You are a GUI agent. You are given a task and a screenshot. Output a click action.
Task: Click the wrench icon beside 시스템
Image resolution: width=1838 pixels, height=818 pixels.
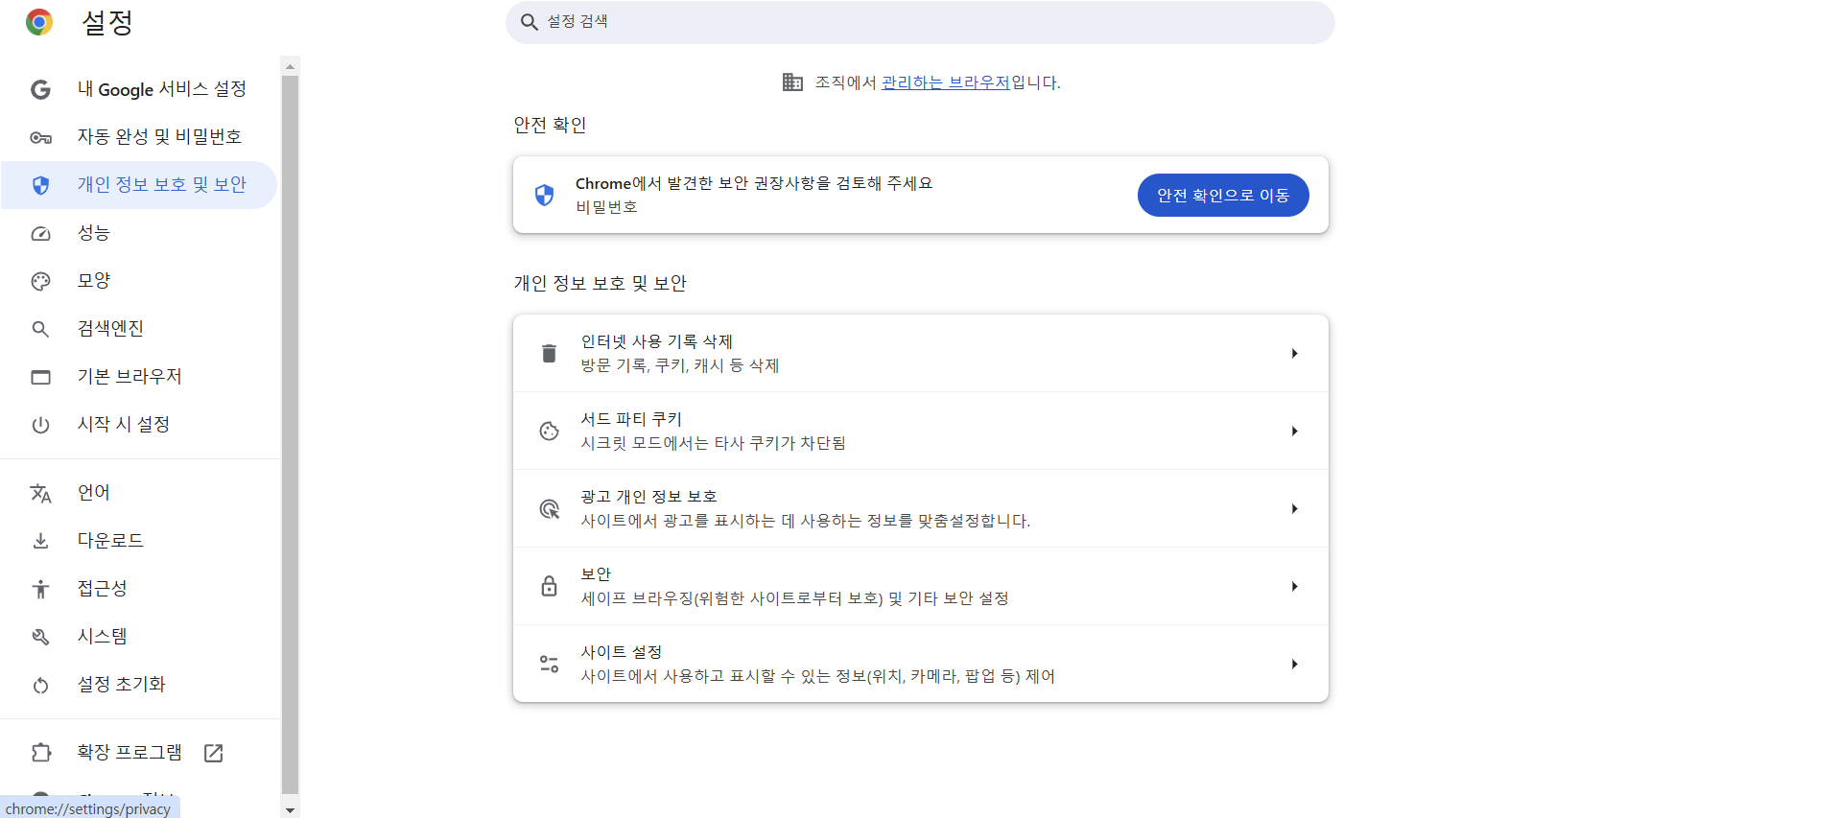(40, 637)
